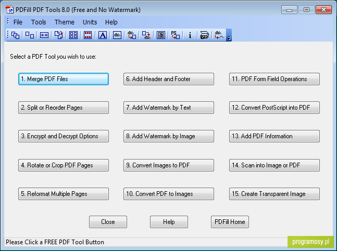Launch 8. Add Watermark by Image

pyautogui.click(x=169, y=136)
